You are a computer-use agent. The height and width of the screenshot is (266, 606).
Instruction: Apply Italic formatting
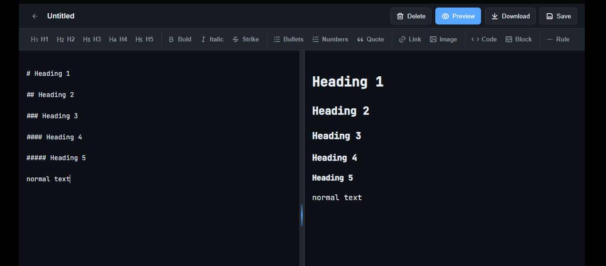(212, 40)
